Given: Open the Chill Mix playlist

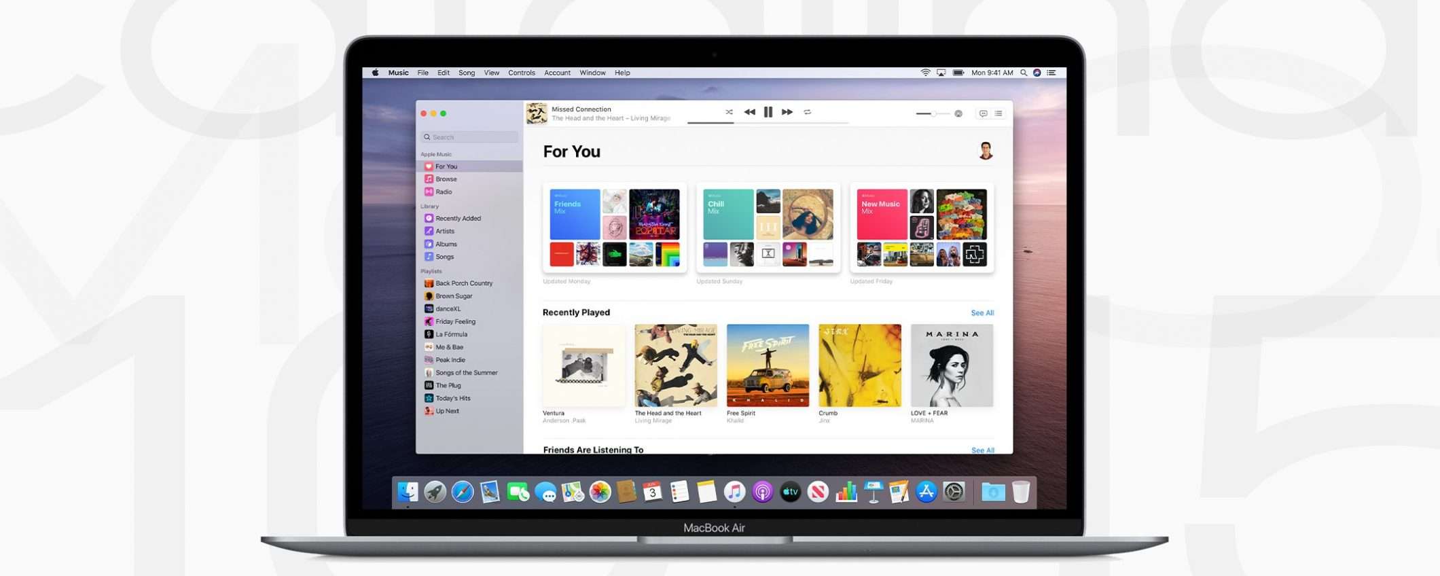Looking at the screenshot, I should click(728, 214).
